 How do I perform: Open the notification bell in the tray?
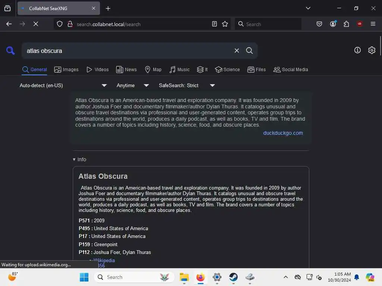click(357, 277)
